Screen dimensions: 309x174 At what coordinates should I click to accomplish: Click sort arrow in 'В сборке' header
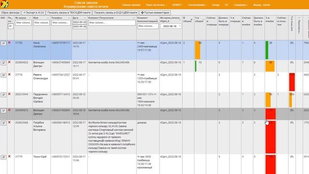pos(191,20)
